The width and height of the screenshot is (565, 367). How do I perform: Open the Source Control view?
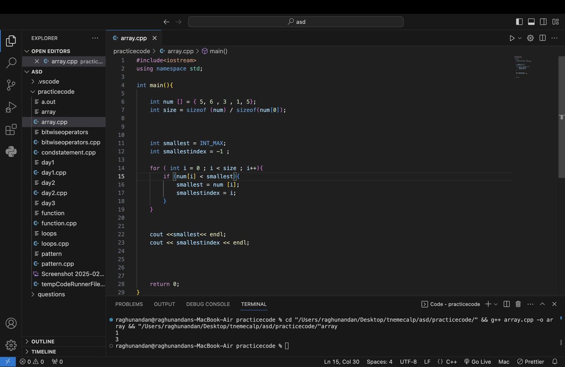[11, 85]
